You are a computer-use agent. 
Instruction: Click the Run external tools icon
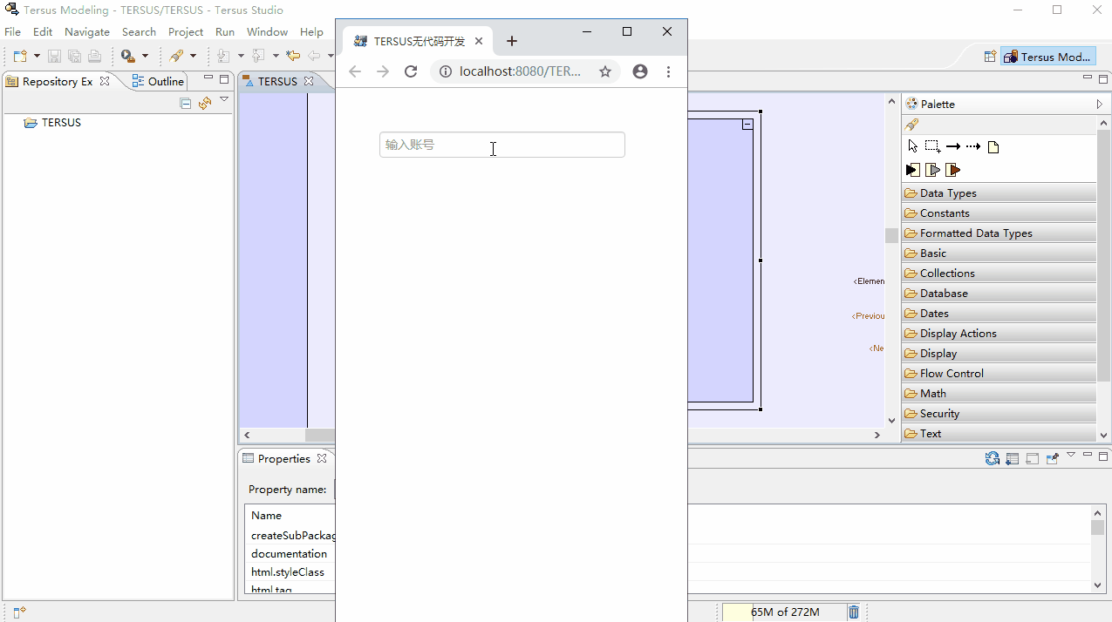[128, 56]
